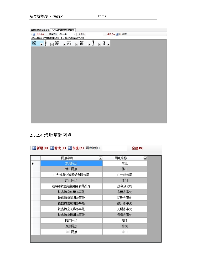Open the 派车单号 column filter dropdown
197x279 pixels.
pyautogui.click(x=42, y=44)
